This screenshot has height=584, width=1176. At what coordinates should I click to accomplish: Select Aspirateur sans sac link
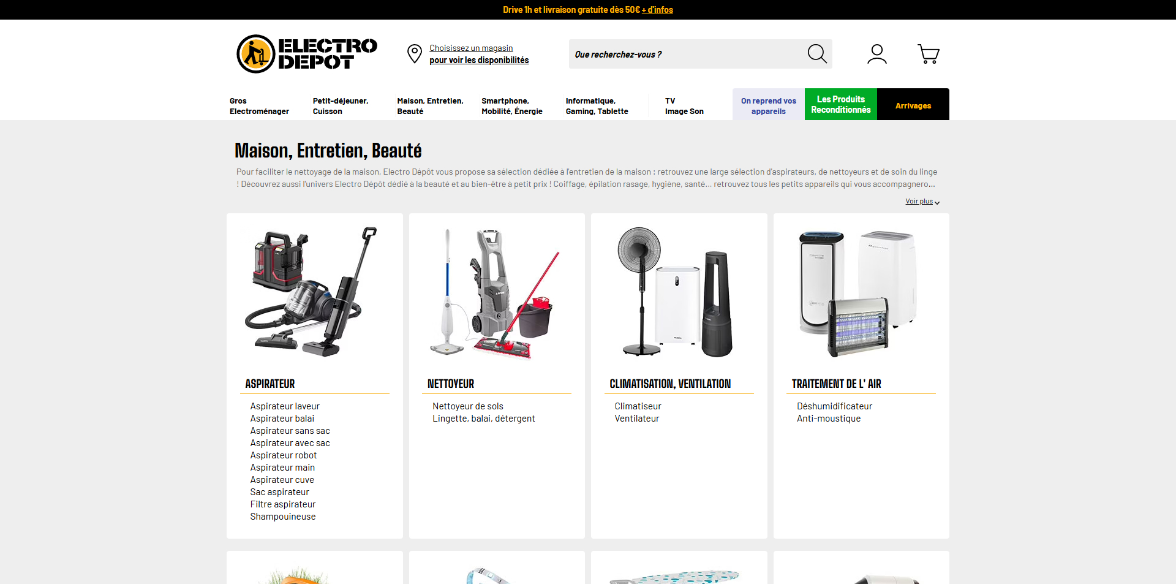(x=290, y=431)
